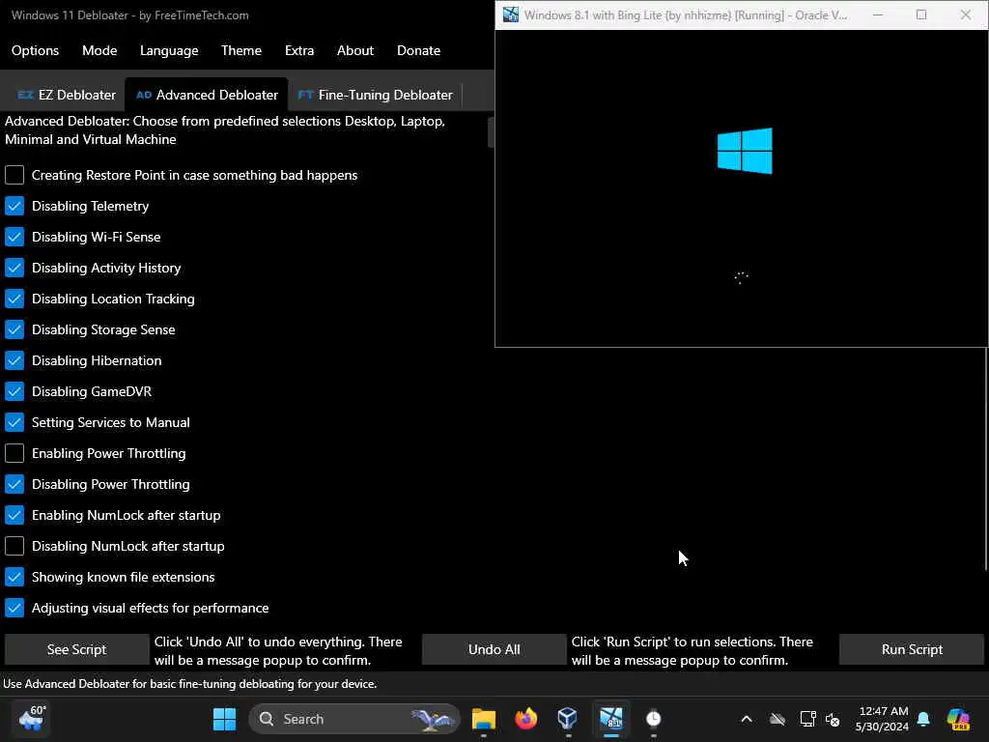Click the Run Script button
Screen dimensions: 989x742
pyautogui.click(x=912, y=649)
